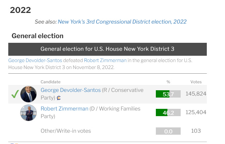Click the 145,824 votes figure

point(196,94)
